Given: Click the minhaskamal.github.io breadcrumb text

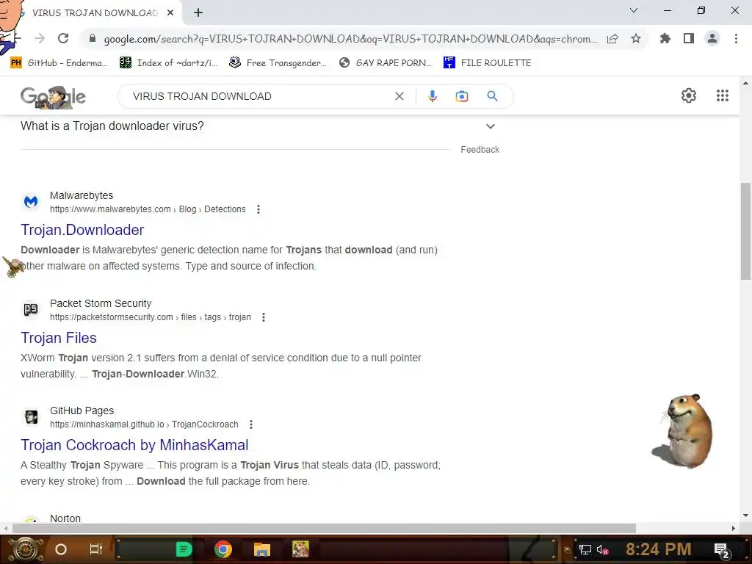Looking at the screenshot, I should (x=144, y=424).
